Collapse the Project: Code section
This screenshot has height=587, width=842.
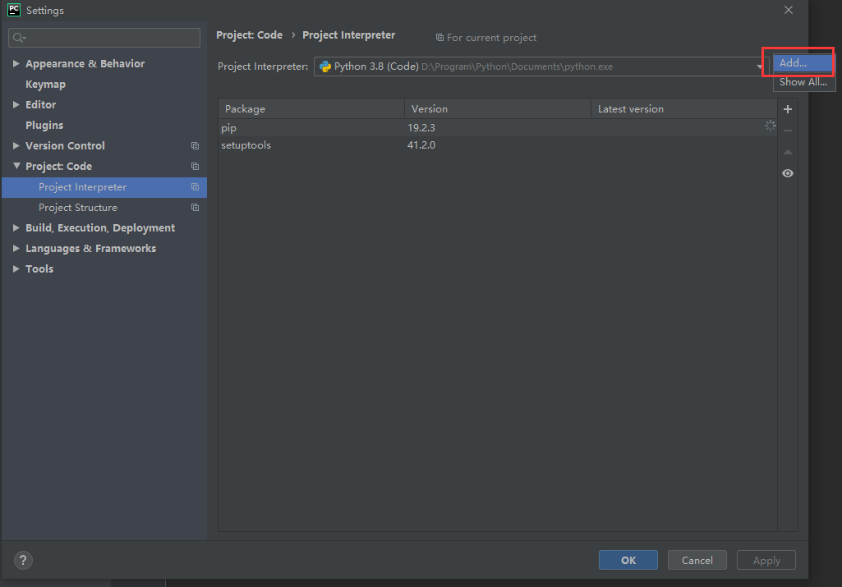16,166
